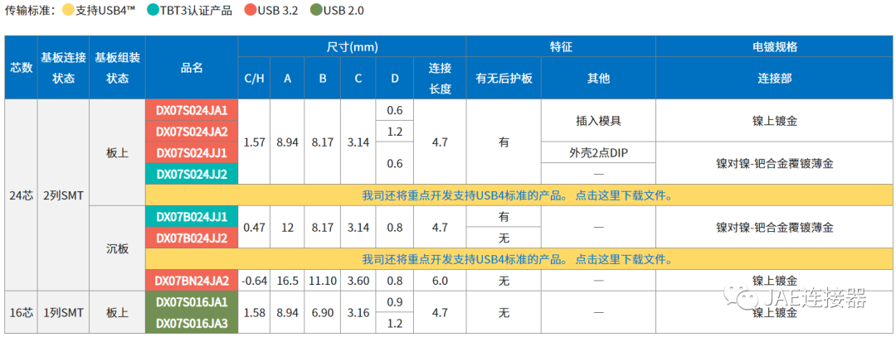Open product DX07S024JA1
This screenshot has height=337, width=896.
pyautogui.click(x=192, y=110)
